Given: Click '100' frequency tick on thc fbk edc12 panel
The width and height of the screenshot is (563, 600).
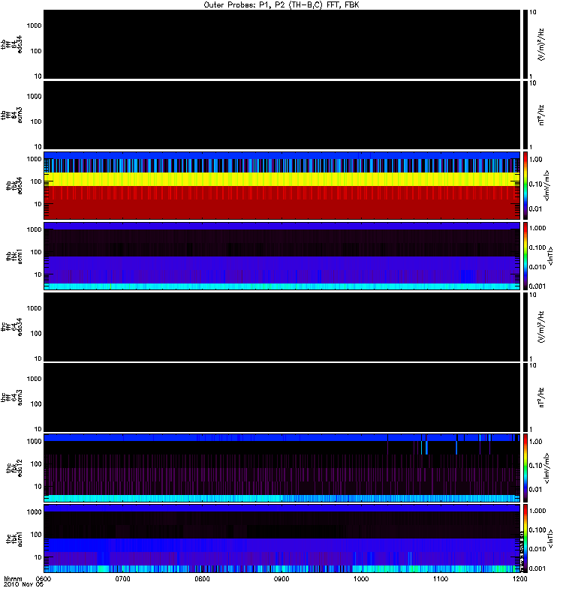Looking at the screenshot, I should 35,464.
